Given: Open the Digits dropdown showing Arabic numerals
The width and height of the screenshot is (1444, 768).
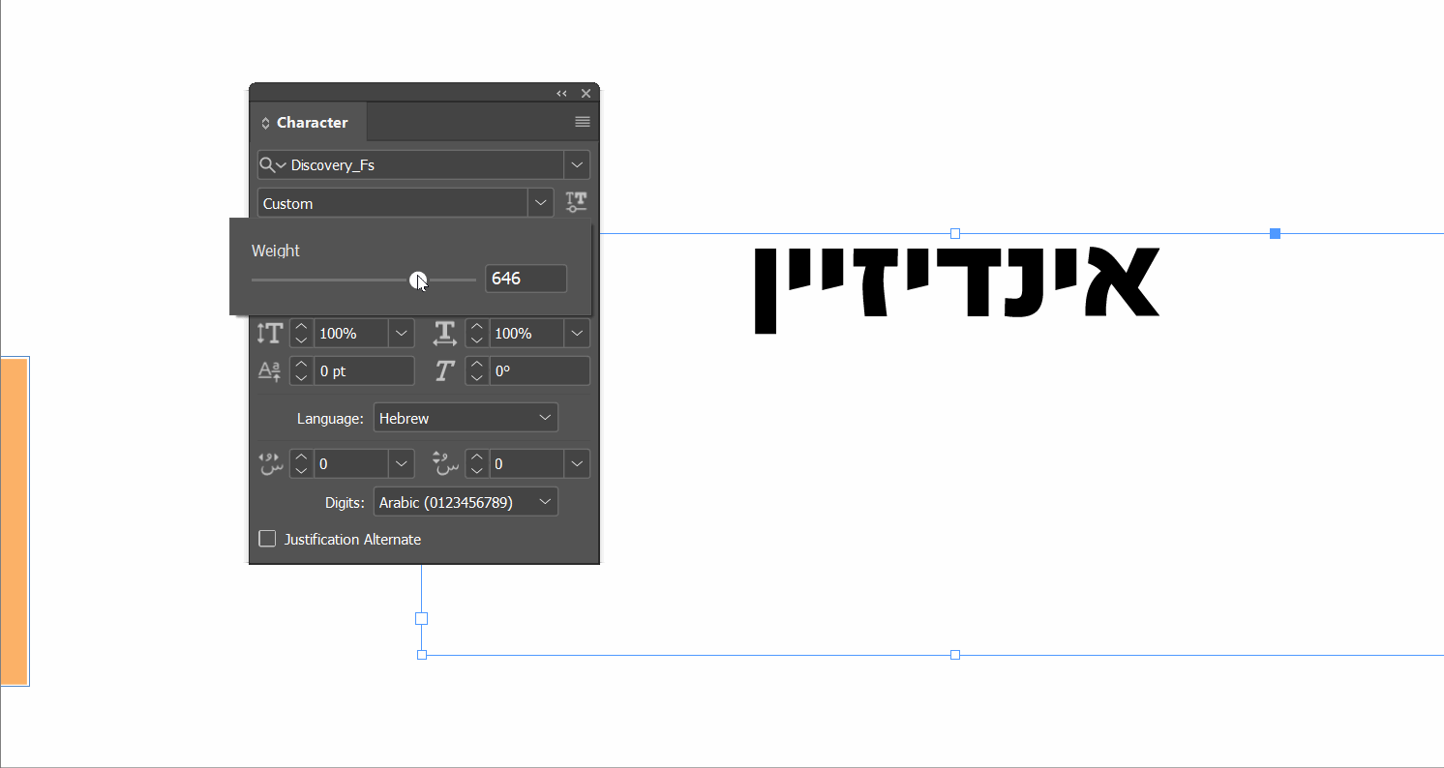Looking at the screenshot, I should (x=466, y=501).
